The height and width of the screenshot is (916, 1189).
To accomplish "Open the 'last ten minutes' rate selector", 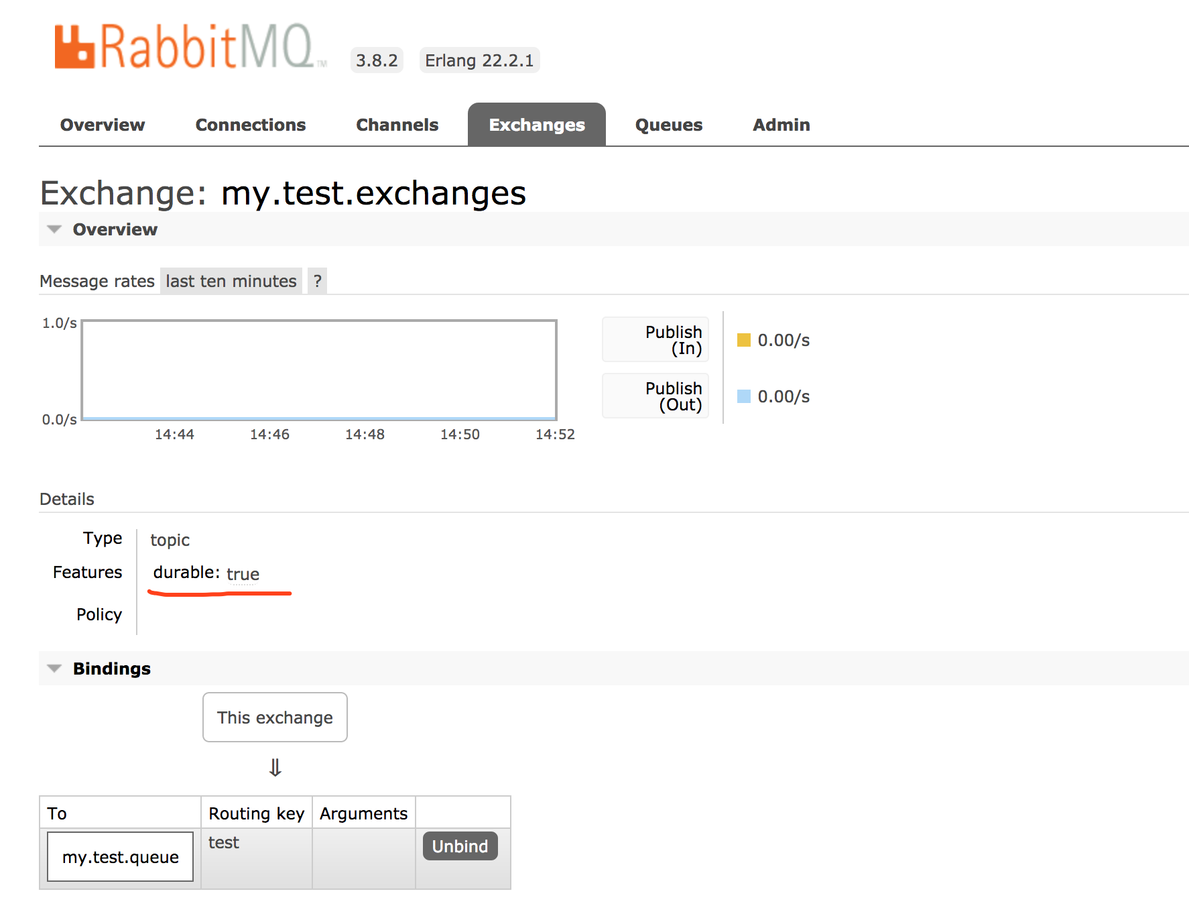I will (x=231, y=281).
